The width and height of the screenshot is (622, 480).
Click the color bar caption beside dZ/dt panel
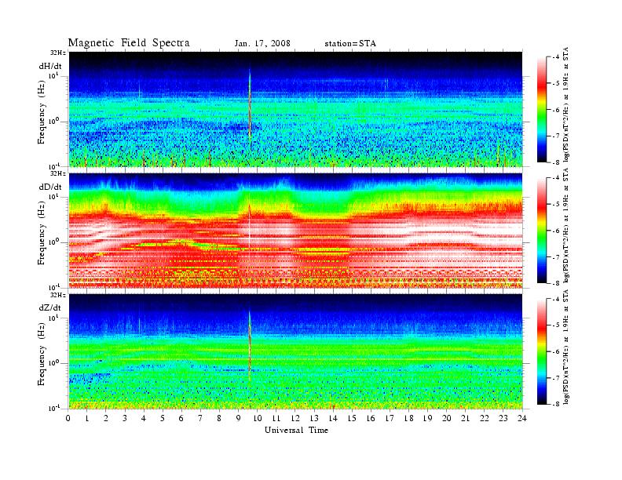pyautogui.click(x=566, y=347)
